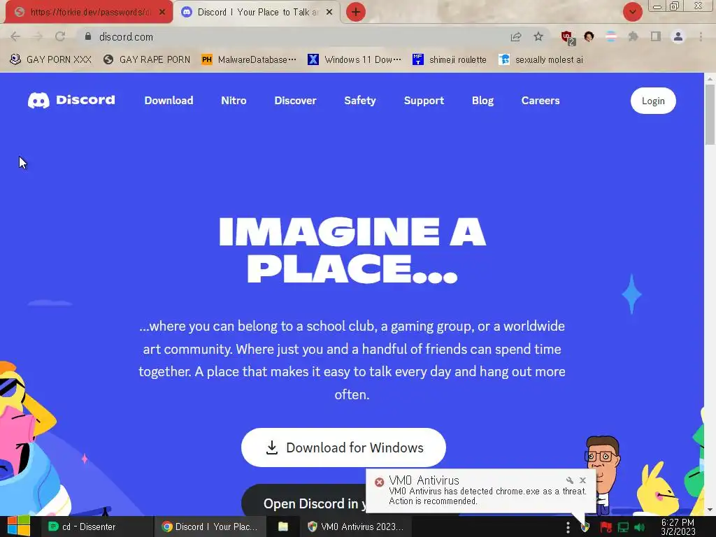Open Support in the Discord nav
Viewport: 716px width, 537px height.
pyautogui.click(x=424, y=101)
